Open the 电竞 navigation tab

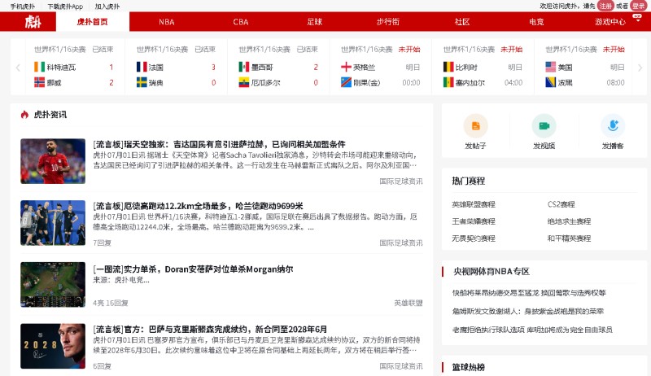(x=536, y=22)
